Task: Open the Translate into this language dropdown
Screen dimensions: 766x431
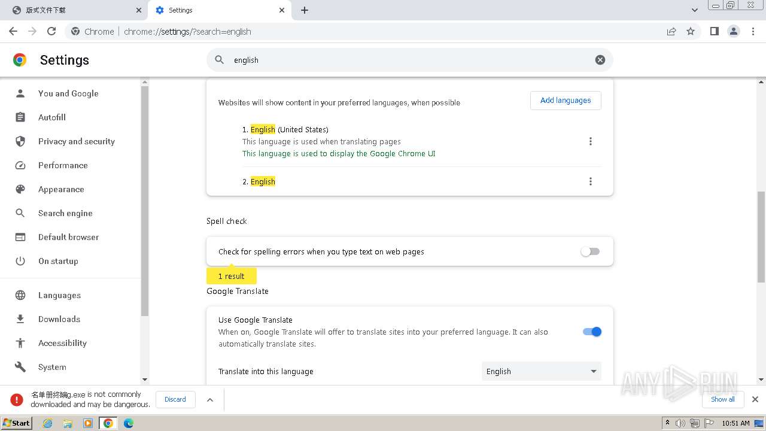Action: click(x=541, y=372)
